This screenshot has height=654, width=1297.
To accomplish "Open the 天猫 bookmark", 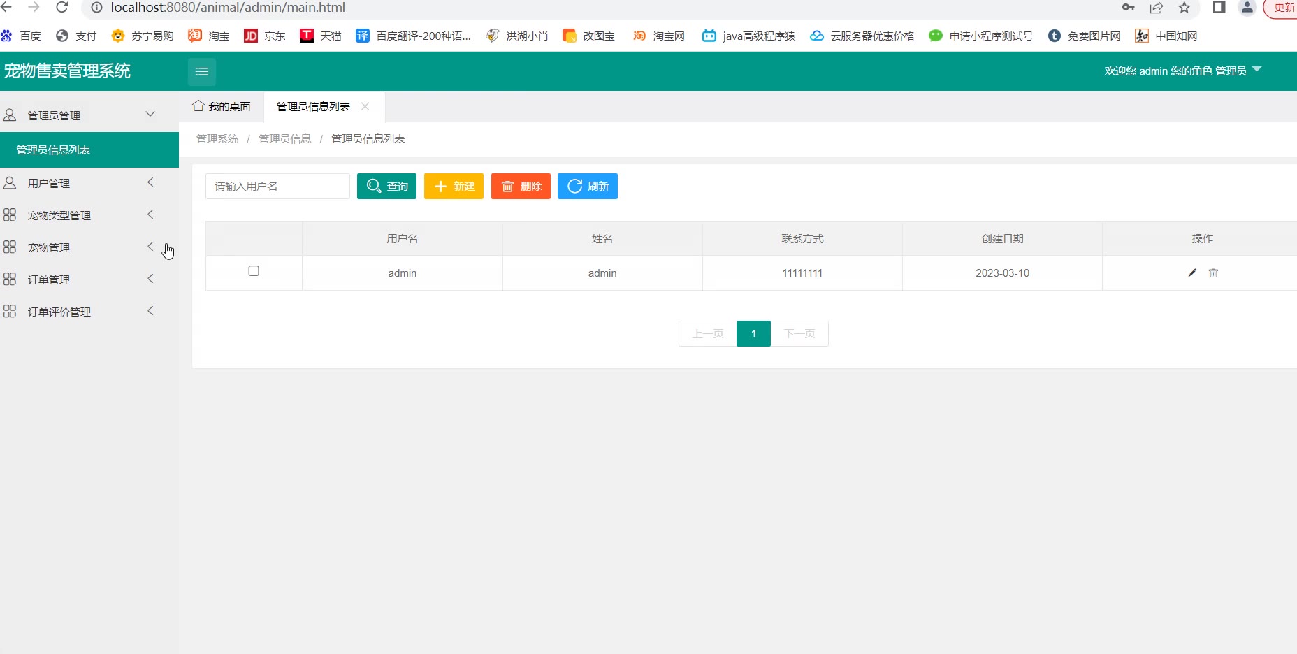I will (320, 36).
